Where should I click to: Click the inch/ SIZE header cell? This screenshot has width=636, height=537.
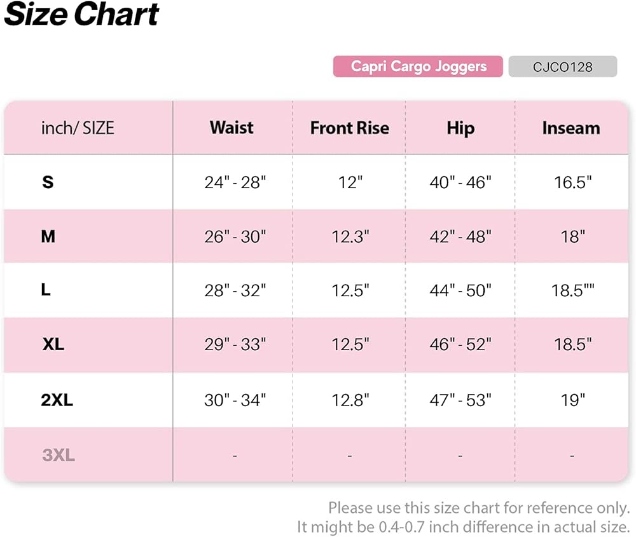tap(78, 128)
